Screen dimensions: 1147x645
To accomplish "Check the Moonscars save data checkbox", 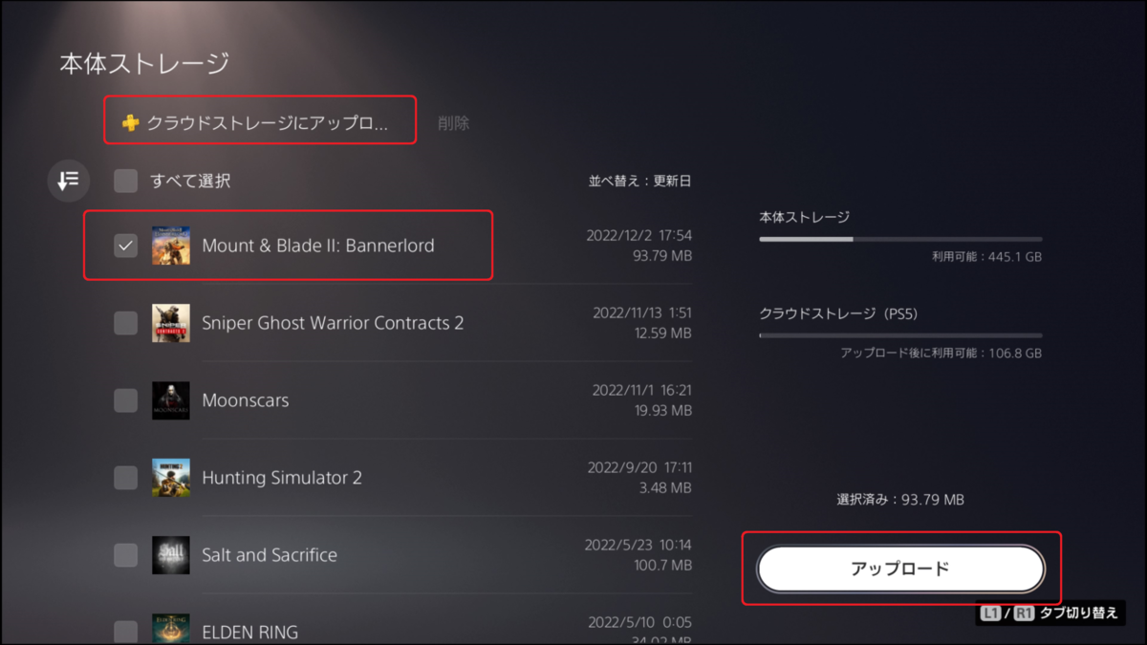I will point(125,400).
